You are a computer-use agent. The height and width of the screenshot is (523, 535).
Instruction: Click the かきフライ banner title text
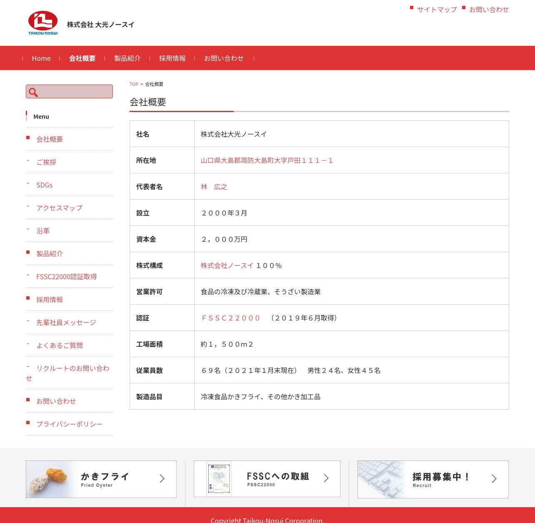(105, 476)
